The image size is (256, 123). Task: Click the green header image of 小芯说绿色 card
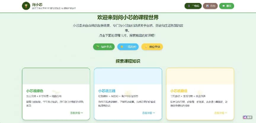coord(56,76)
